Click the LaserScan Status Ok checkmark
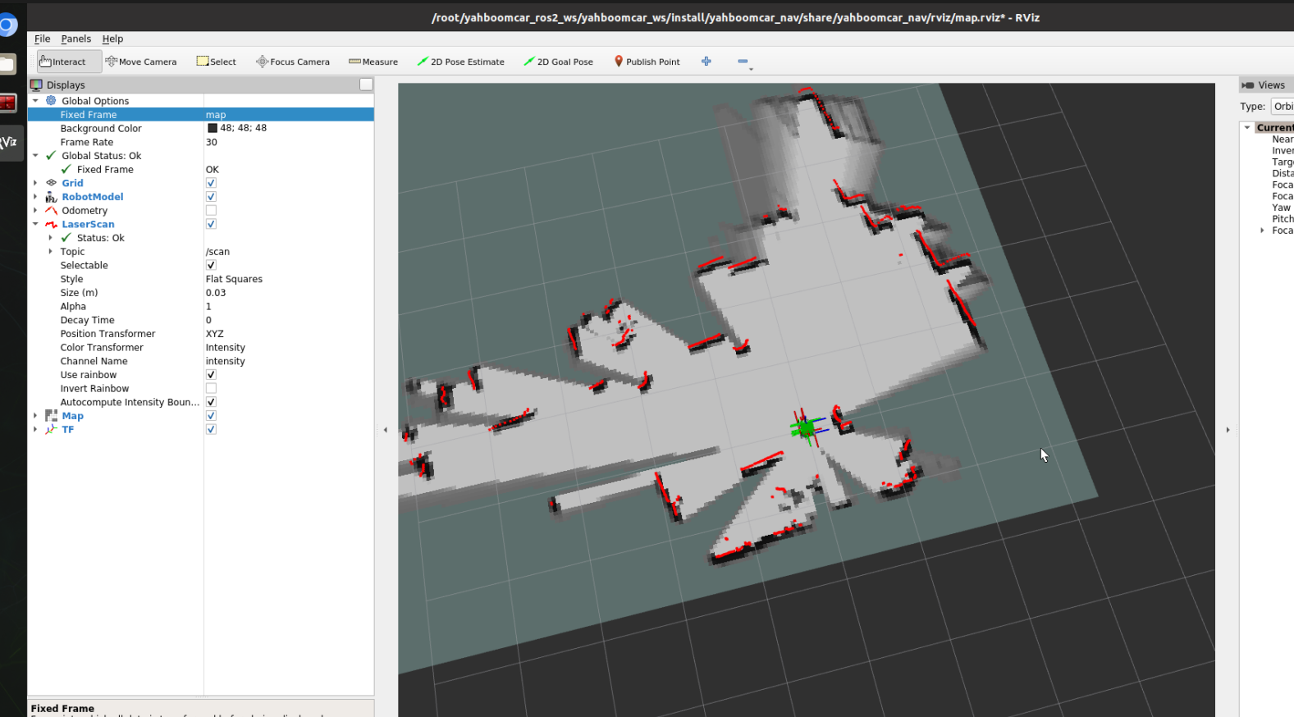Screen dimensions: 1294x717 click(x=66, y=238)
